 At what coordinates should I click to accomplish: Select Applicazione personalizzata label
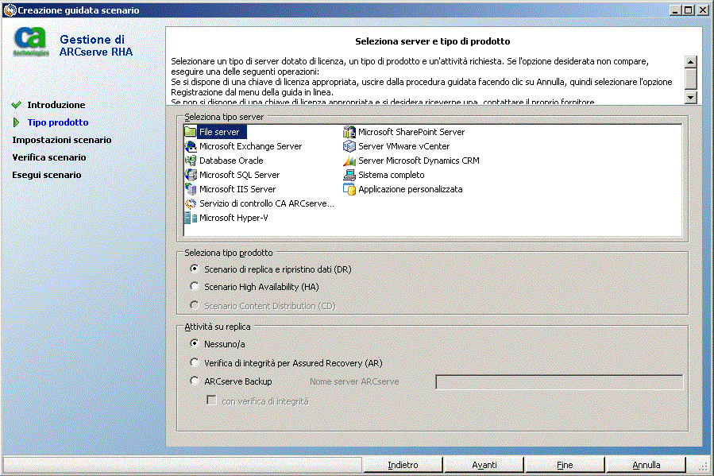(x=411, y=189)
